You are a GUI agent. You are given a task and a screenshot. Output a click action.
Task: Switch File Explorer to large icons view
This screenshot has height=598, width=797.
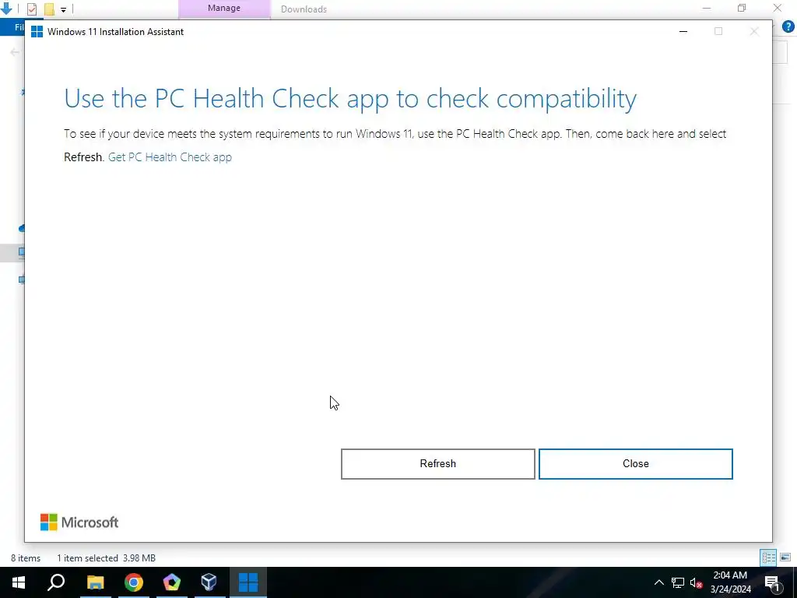tap(785, 558)
